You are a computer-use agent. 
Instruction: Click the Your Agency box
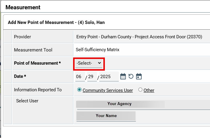pyautogui.click(x=120, y=104)
